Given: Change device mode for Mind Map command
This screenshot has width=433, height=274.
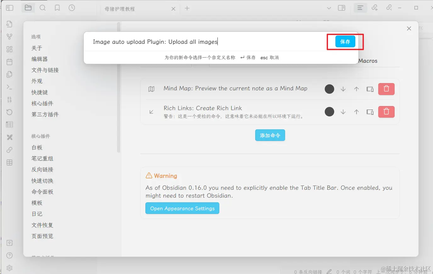Looking at the screenshot, I should [x=370, y=89].
